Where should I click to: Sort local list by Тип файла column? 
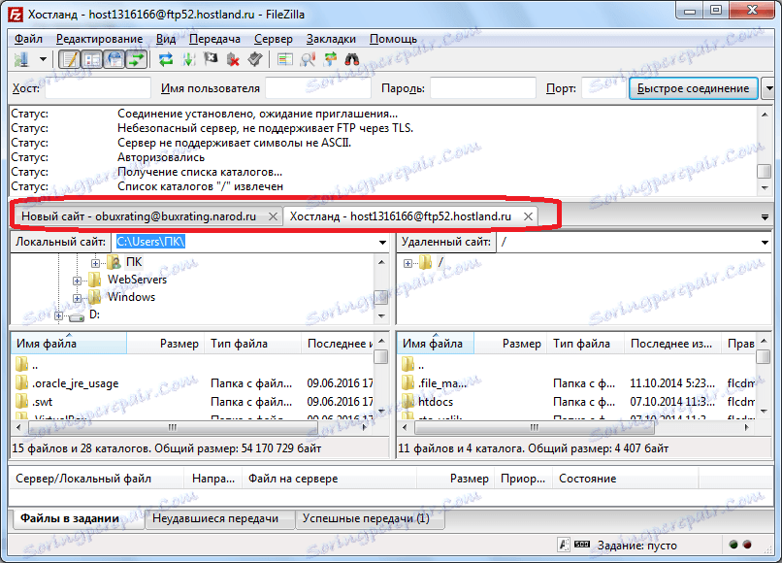pyautogui.click(x=252, y=344)
